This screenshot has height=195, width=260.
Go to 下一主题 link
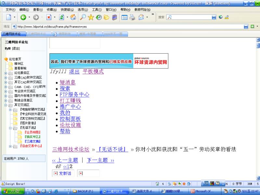[100, 160]
